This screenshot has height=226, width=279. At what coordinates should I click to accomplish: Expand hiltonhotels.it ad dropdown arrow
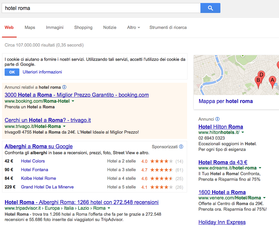coord(243,132)
